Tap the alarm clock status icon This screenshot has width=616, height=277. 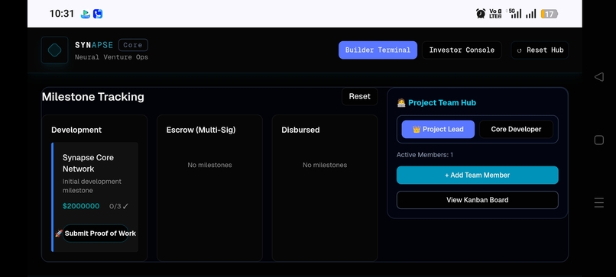tap(481, 14)
